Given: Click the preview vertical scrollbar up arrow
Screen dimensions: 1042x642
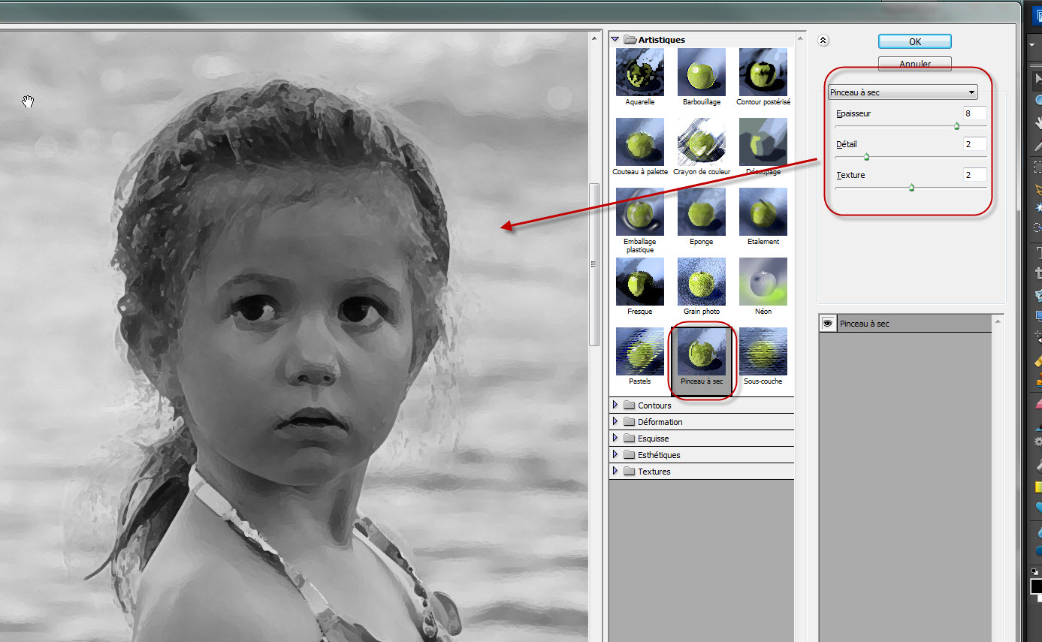Looking at the screenshot, I should click(595, 37).
